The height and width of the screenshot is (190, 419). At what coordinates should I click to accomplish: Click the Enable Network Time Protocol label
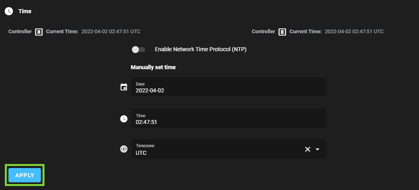200,50
